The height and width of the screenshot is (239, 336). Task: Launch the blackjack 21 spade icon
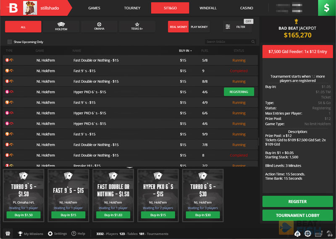tap(297, 234)
